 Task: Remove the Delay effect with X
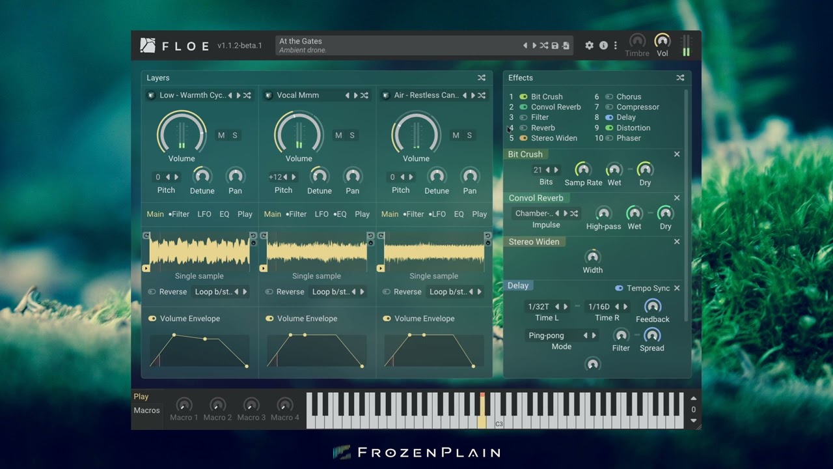[x=677, y=288]
